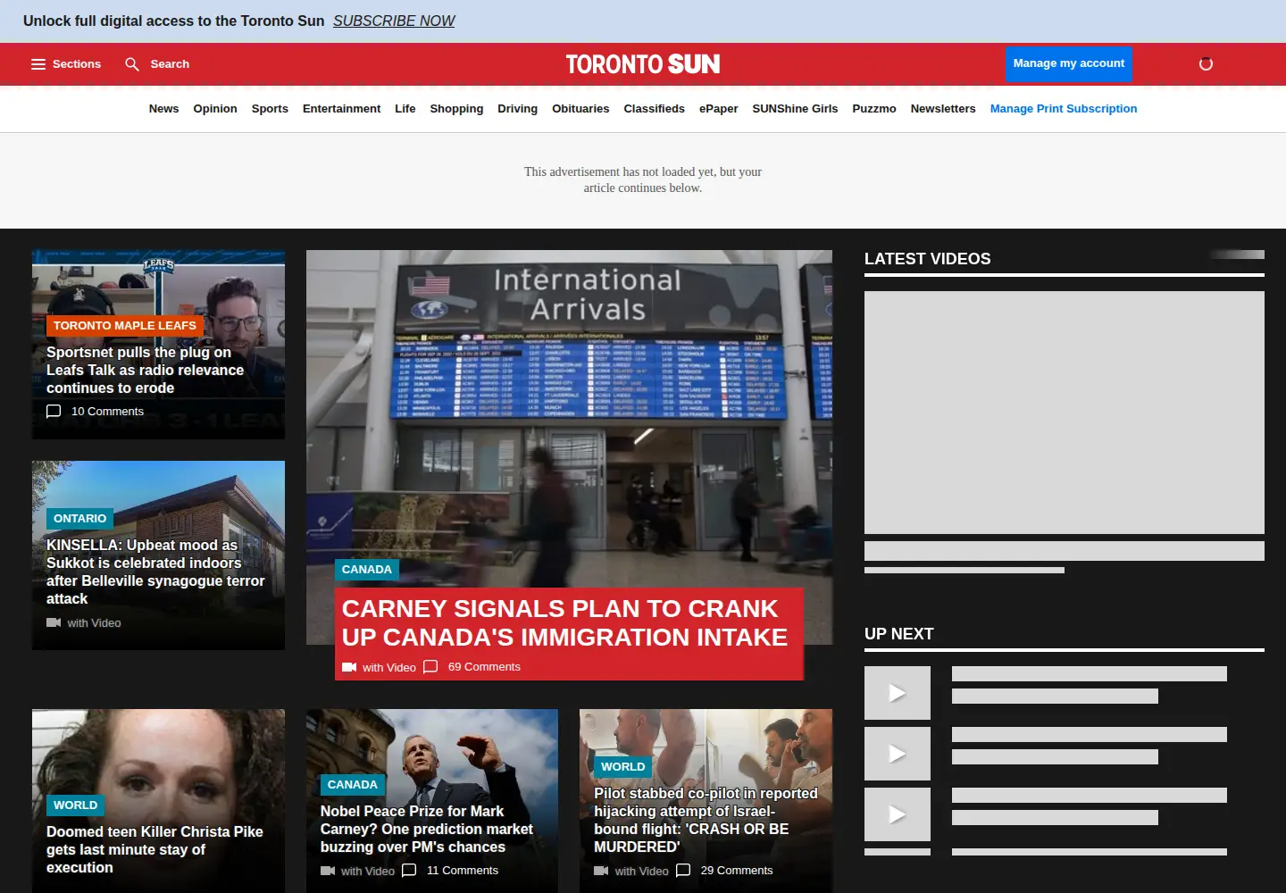
Task: Open Puzzmo games link
Action: [x=874, y=109]
